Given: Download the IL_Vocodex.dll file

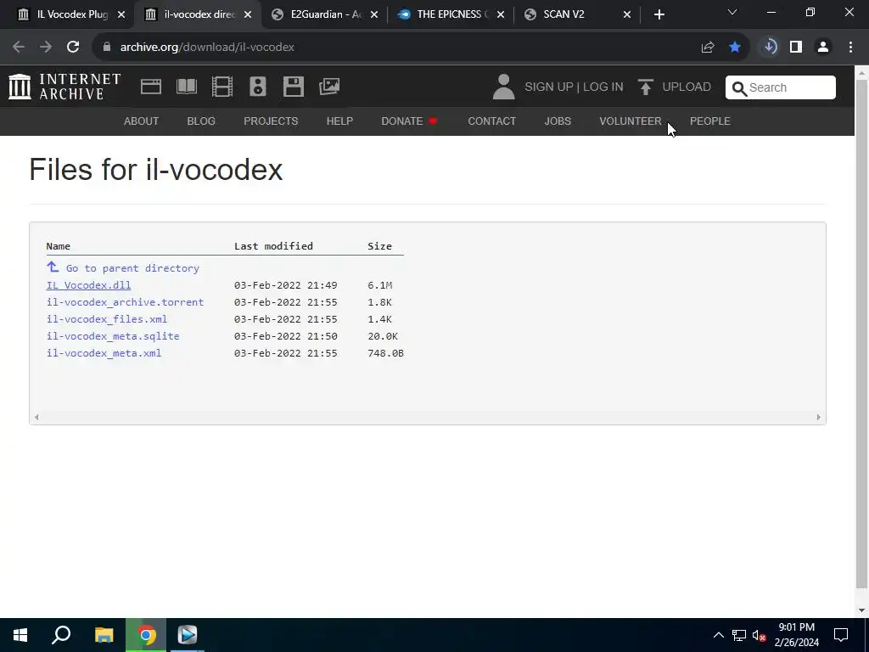Looking at the screenshot, I should (88, 285).
